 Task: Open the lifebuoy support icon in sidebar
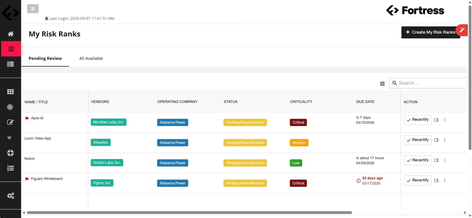point(10,153)
